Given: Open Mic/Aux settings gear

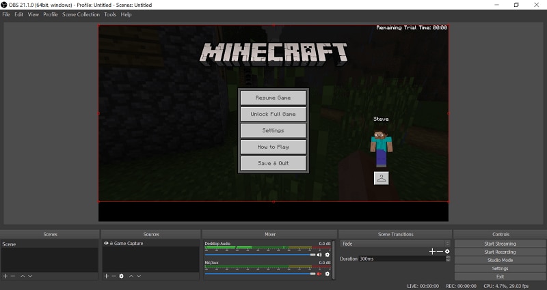Looking at the screenshot, I should coord(328,274).
